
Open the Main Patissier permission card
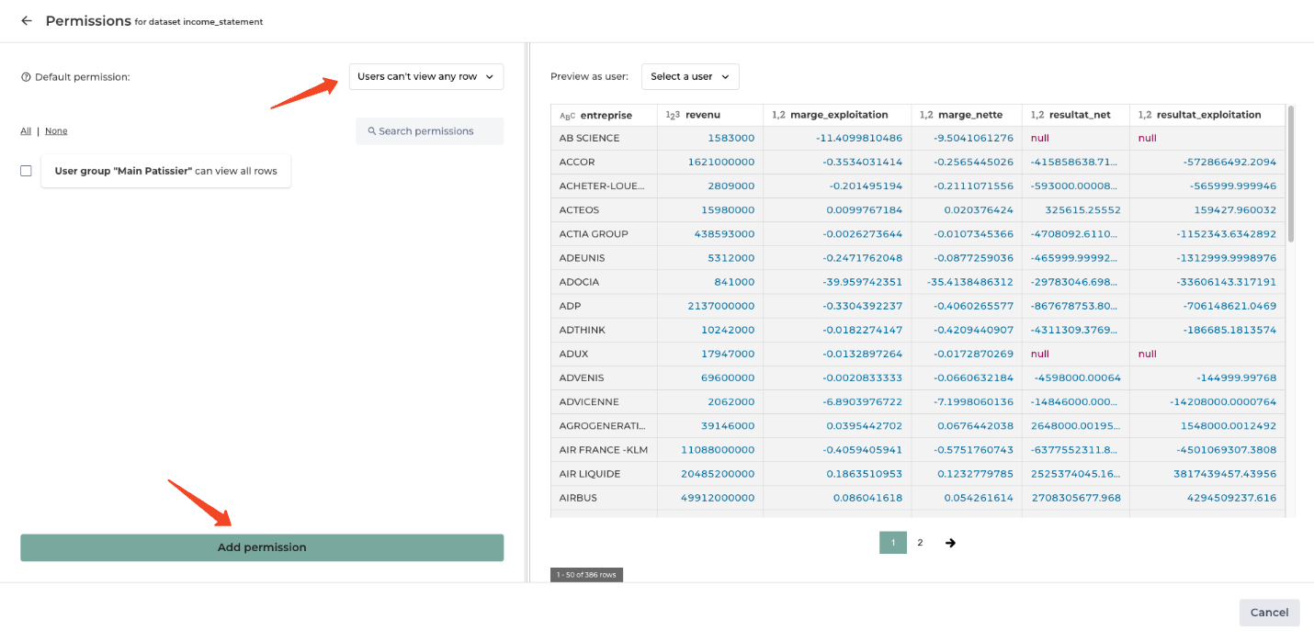click(x=165, y=171)
